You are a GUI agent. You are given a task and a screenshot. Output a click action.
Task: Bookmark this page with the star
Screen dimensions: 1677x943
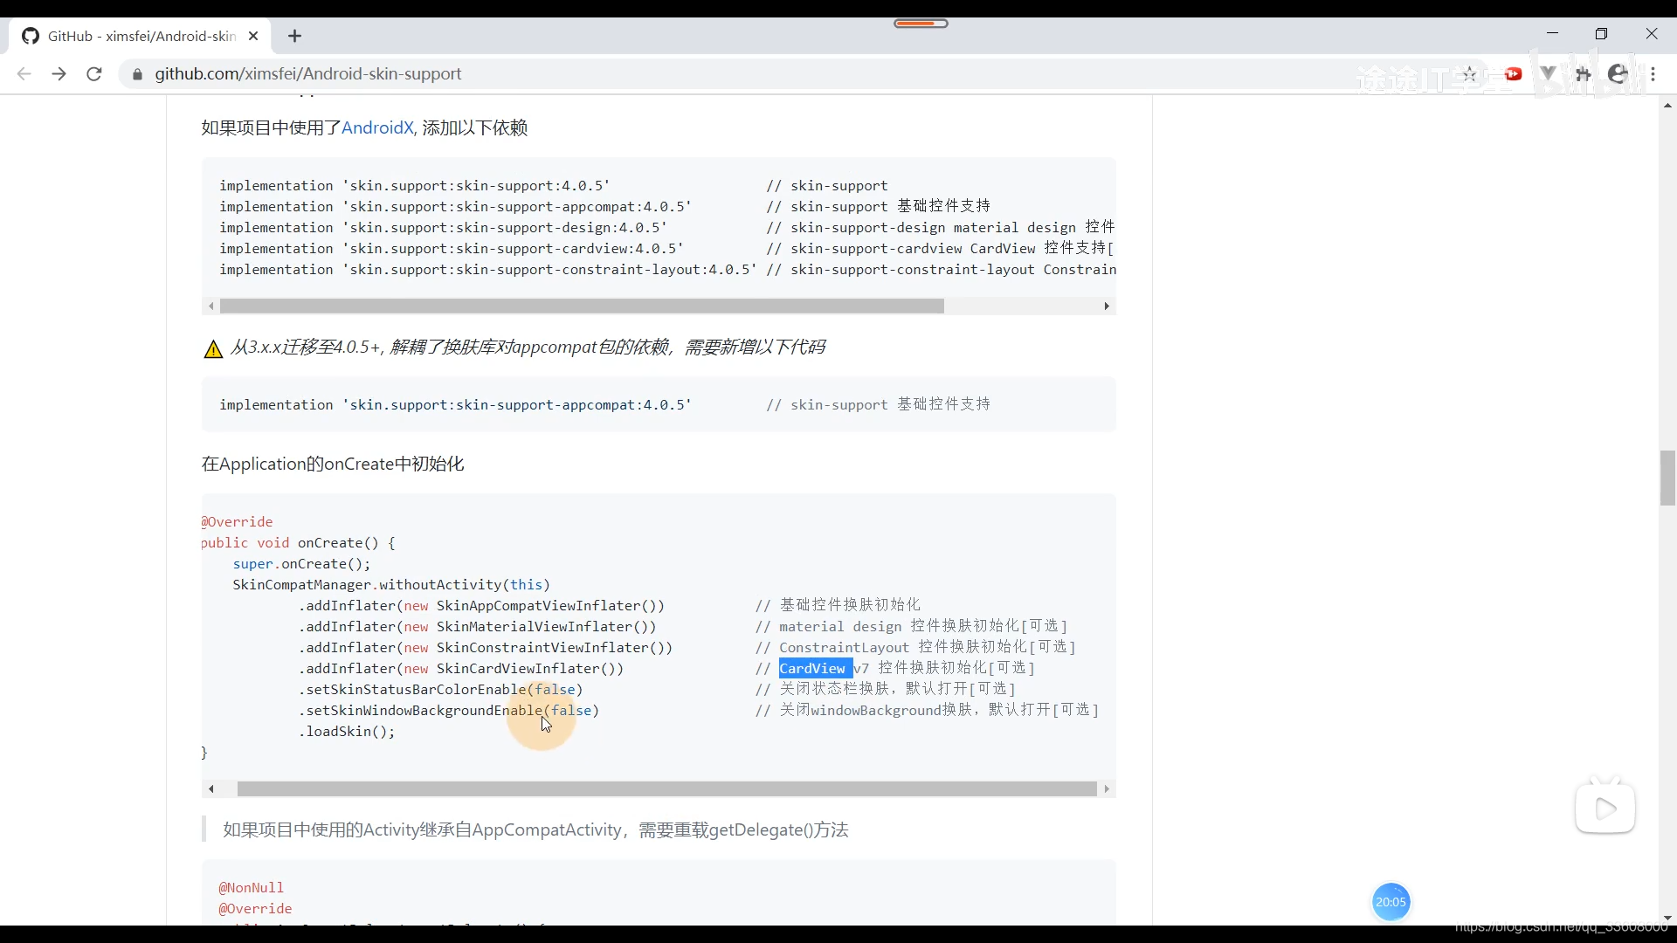click(x=1469, y=74)
